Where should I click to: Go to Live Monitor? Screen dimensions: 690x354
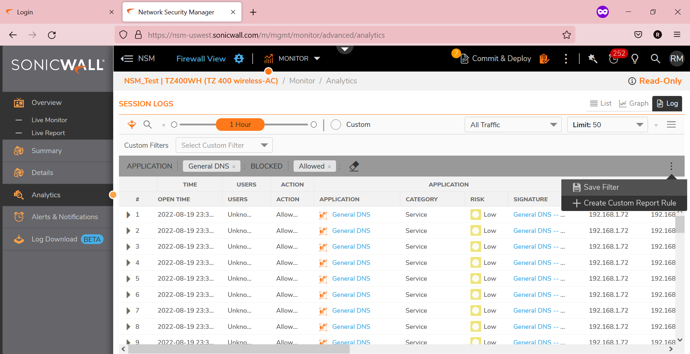(49, 120)
